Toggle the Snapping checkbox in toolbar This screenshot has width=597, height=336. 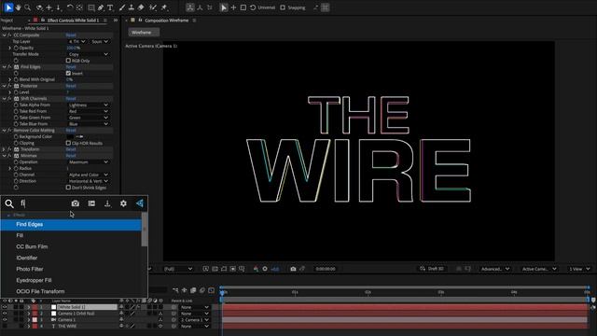[x=283, y=7]
